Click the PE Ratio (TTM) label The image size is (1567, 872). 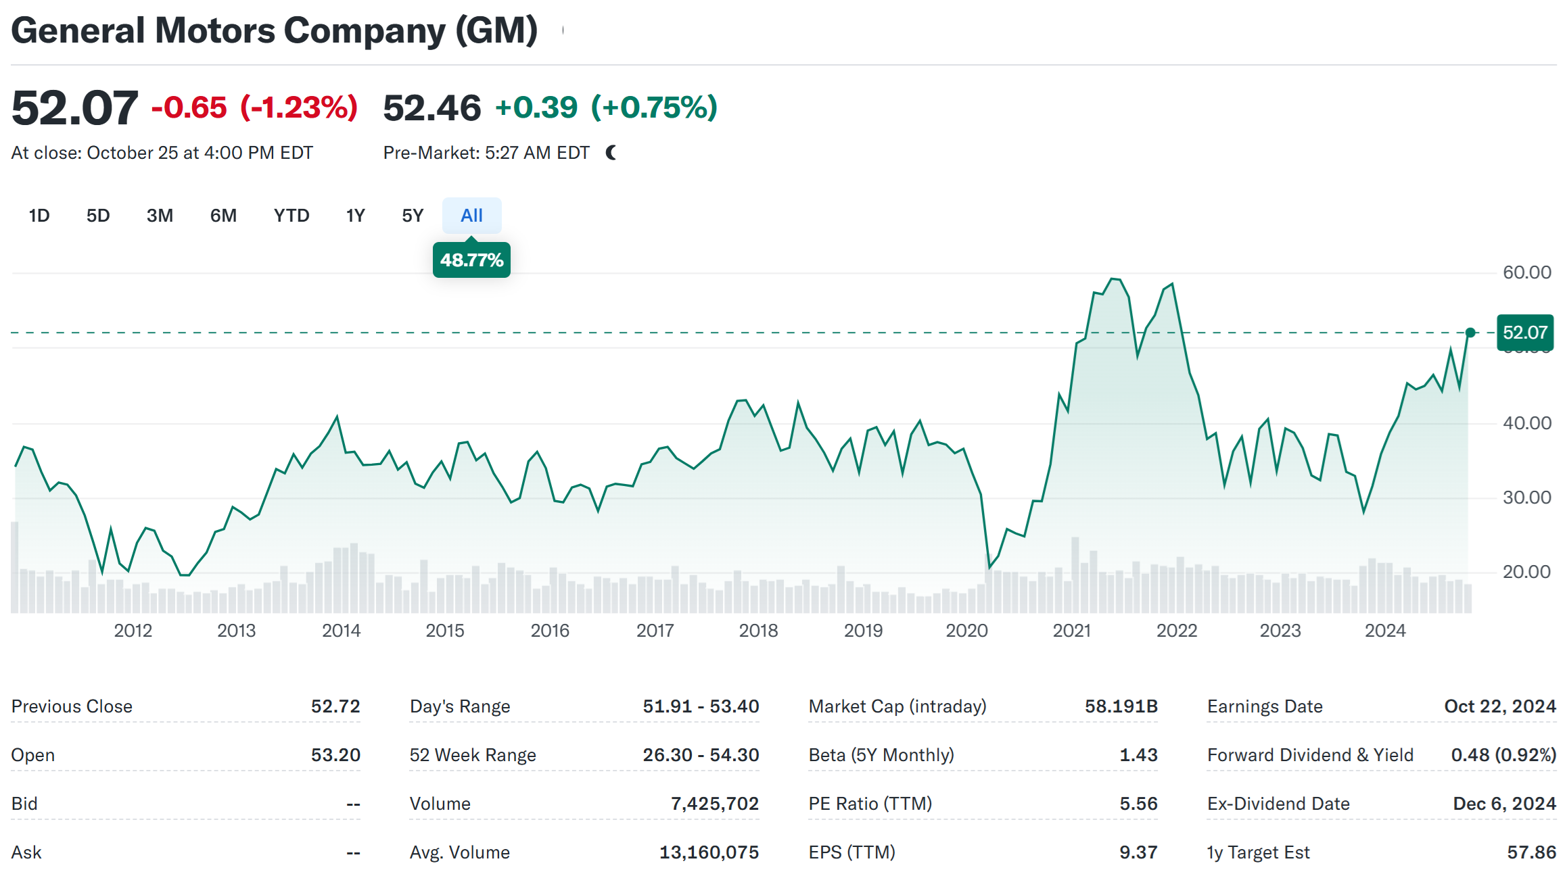pyautogui.click(x=870, y=804)
